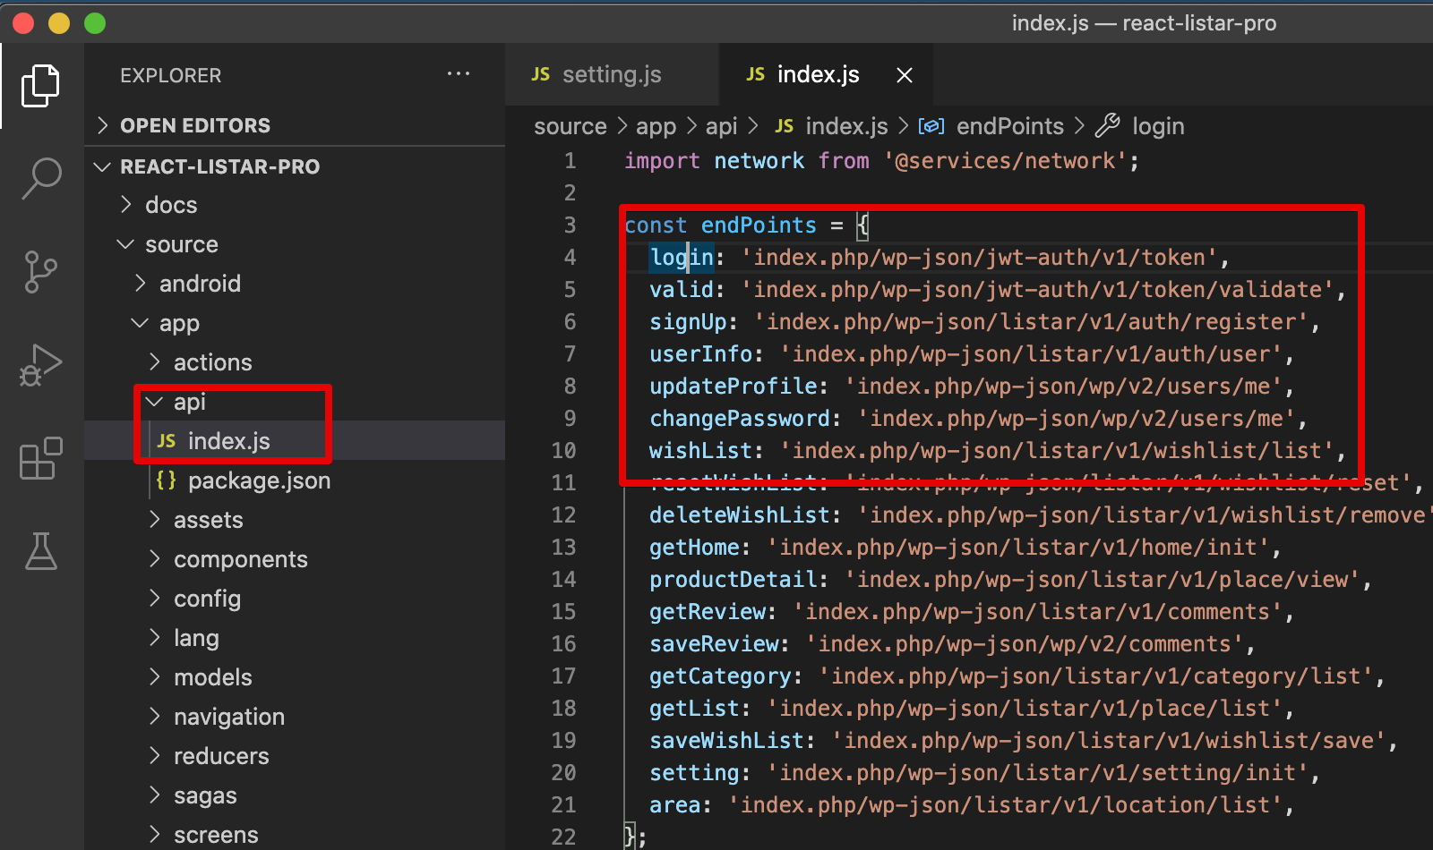Open the Explorer view in activity bar
1433x850 pixels.
pos(41,86)
